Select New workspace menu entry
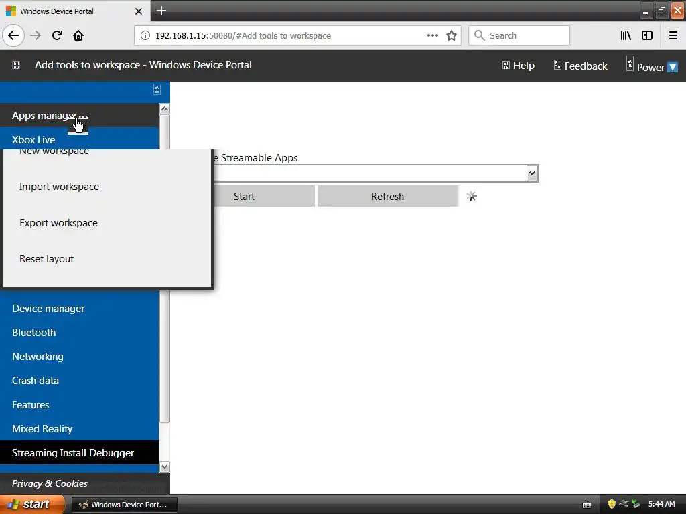The height and width of the screenshot is (514, 686). point(54,152)
